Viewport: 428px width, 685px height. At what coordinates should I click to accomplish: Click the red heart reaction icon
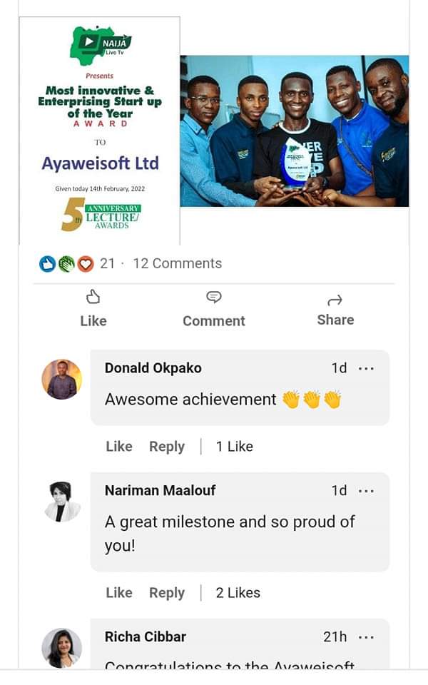[x=86, y=264]
